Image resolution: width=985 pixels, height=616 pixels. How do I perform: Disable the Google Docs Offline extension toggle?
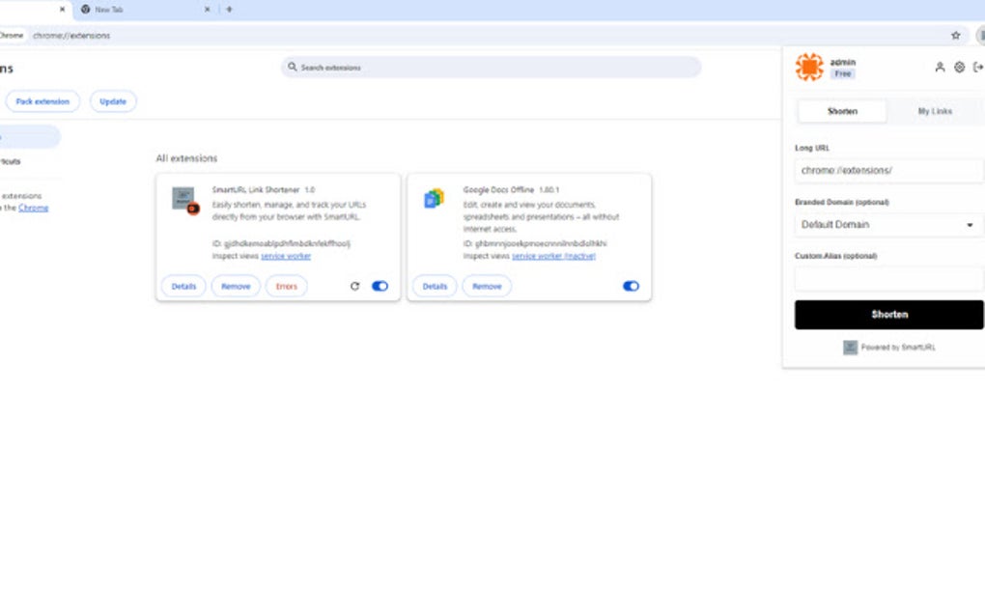(x=631, y=287)
